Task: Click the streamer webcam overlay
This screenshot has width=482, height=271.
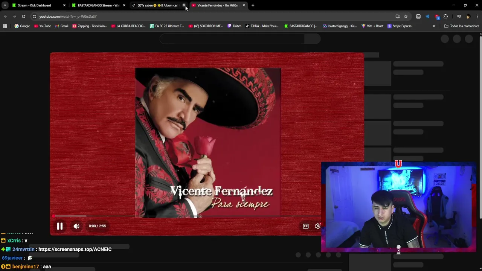Action: pyautogui.click(x=398, y=207)
